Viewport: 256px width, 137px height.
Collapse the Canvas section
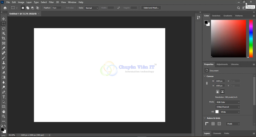coord(205,76)
